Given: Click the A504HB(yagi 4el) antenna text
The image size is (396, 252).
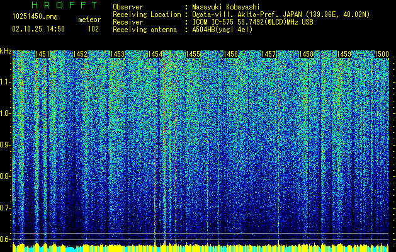Looking at the screenshot, I should 222,30.
